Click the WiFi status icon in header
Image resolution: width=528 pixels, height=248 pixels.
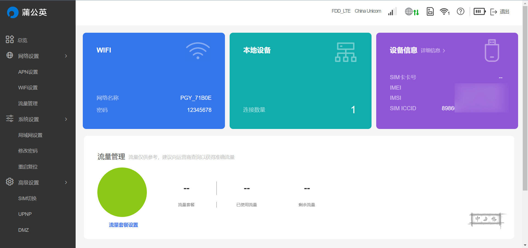[x=444, y=12]
